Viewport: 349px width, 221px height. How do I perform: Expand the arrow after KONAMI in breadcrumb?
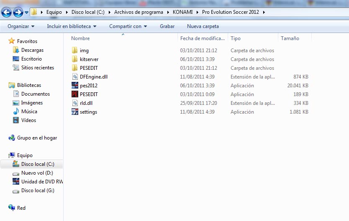[x=197, y=12]
